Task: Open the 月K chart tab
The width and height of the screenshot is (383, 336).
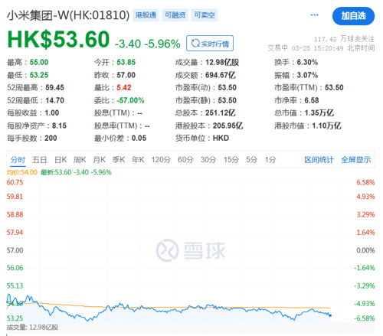Action: tap(99, 160)
